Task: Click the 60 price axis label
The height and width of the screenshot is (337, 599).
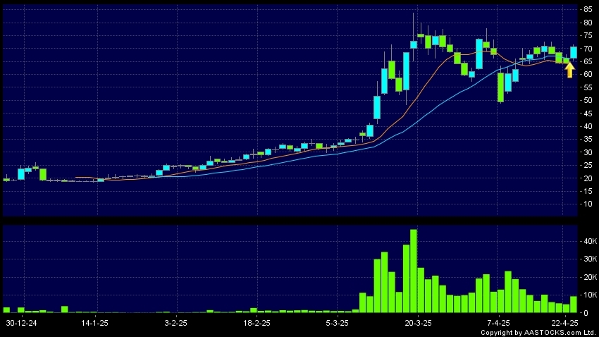Action: pos(588,75)
